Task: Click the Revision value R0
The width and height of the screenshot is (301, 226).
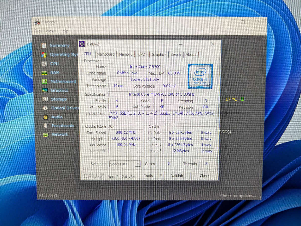Action: point(206,107)
